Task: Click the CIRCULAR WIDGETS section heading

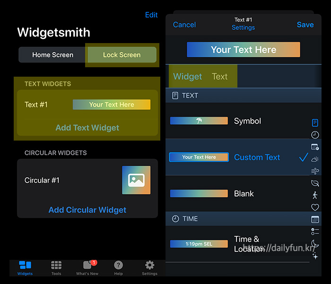Action: (55, 153)
